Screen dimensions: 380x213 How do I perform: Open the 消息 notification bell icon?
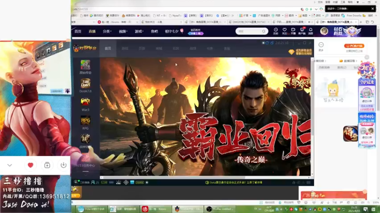pos(311,31)
